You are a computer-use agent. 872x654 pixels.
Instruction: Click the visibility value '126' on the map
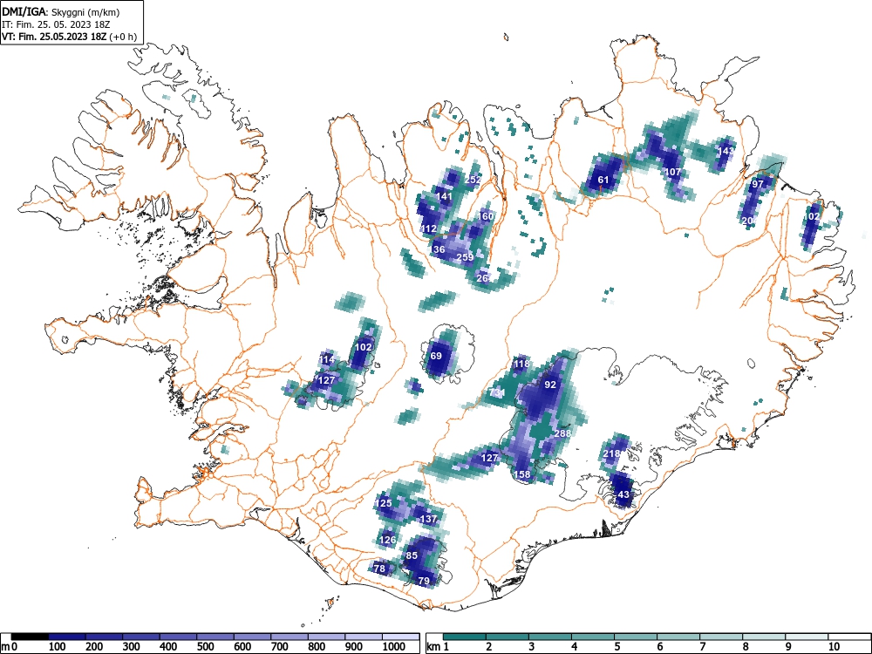pos(388,540)
